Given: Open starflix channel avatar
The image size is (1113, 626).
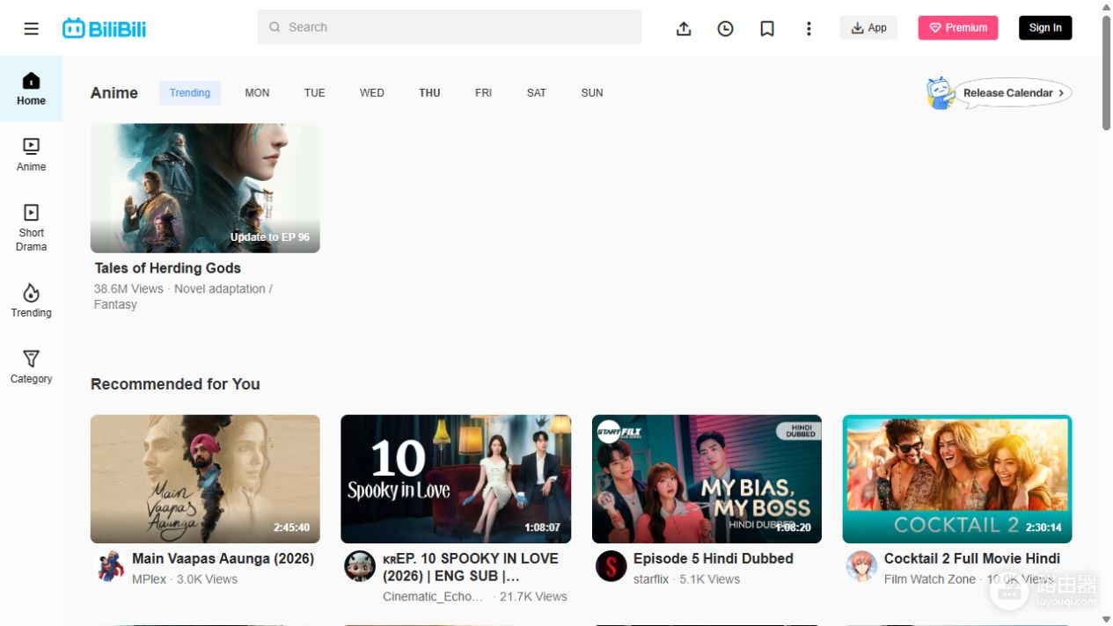Looking at the screenshot, I should coord(611,567).
